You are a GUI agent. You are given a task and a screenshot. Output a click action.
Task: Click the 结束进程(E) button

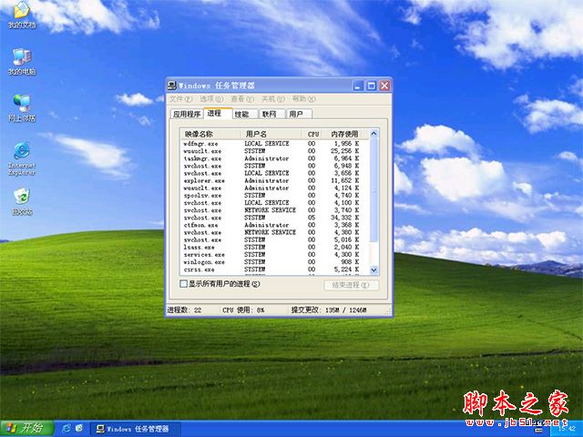click(x=352, y=285)
